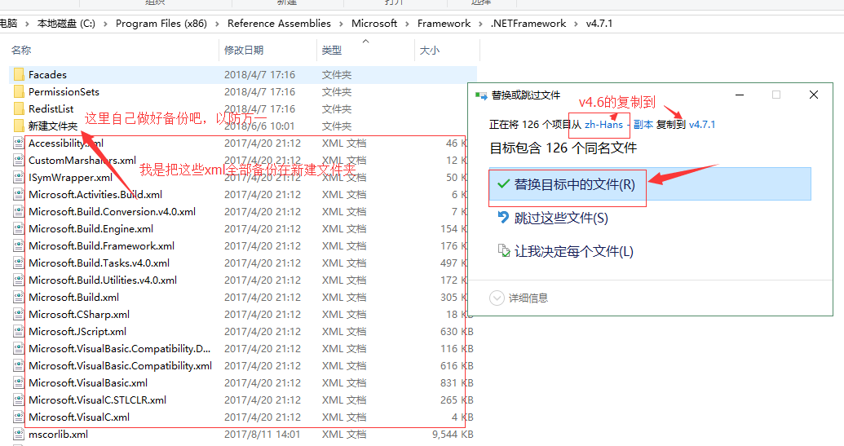The height and width of the screenshot is (446, 844).
Task: Click the Microsoft.VisualC.xml file icon
Action: pyautogui.click(x=19, y=417)
